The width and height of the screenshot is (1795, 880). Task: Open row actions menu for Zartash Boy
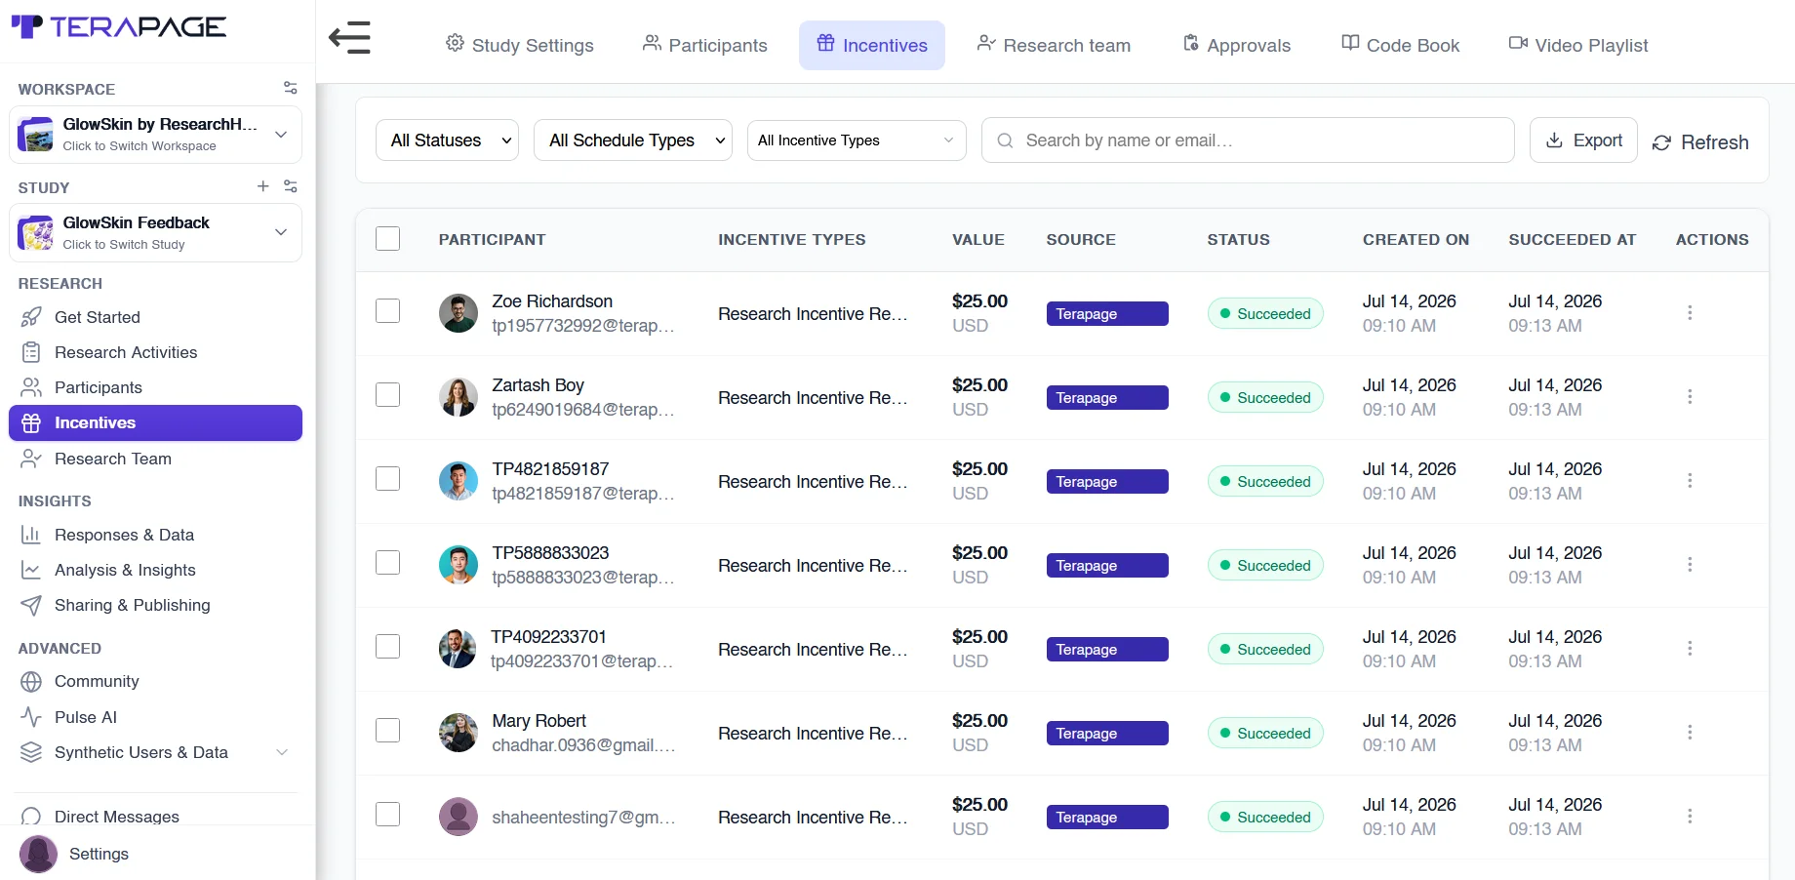(x=1690, y=397)
